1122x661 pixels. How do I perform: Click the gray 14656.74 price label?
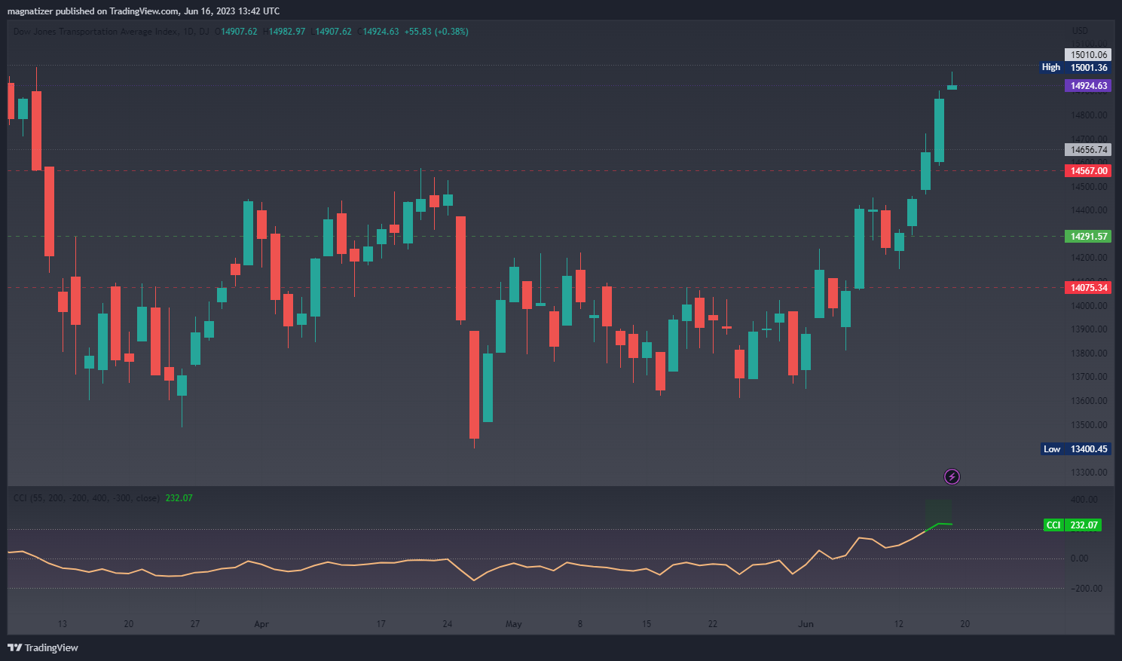(1089, 150)
